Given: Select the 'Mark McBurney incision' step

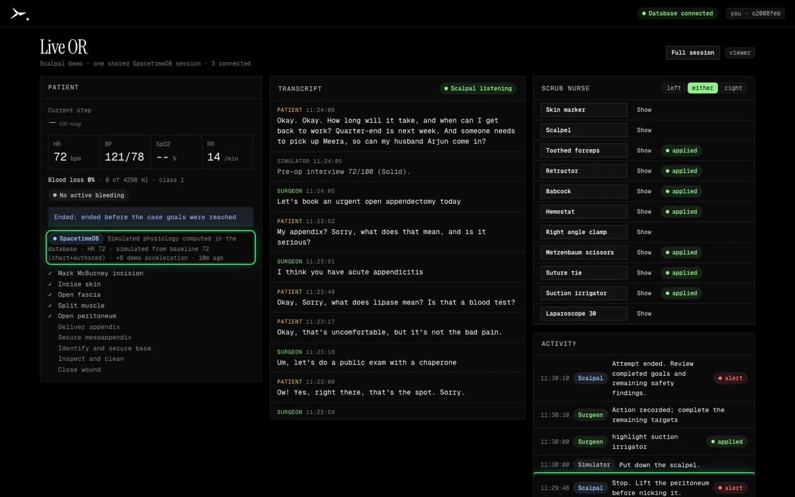Looking at the screenshot, I should [101, 273].
